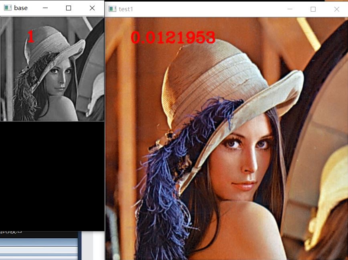This screenshot has height=260, width=348.
Task: Click the red 0.0121953 value in test1
Action: pyautogui.click(x=173, y=37)
